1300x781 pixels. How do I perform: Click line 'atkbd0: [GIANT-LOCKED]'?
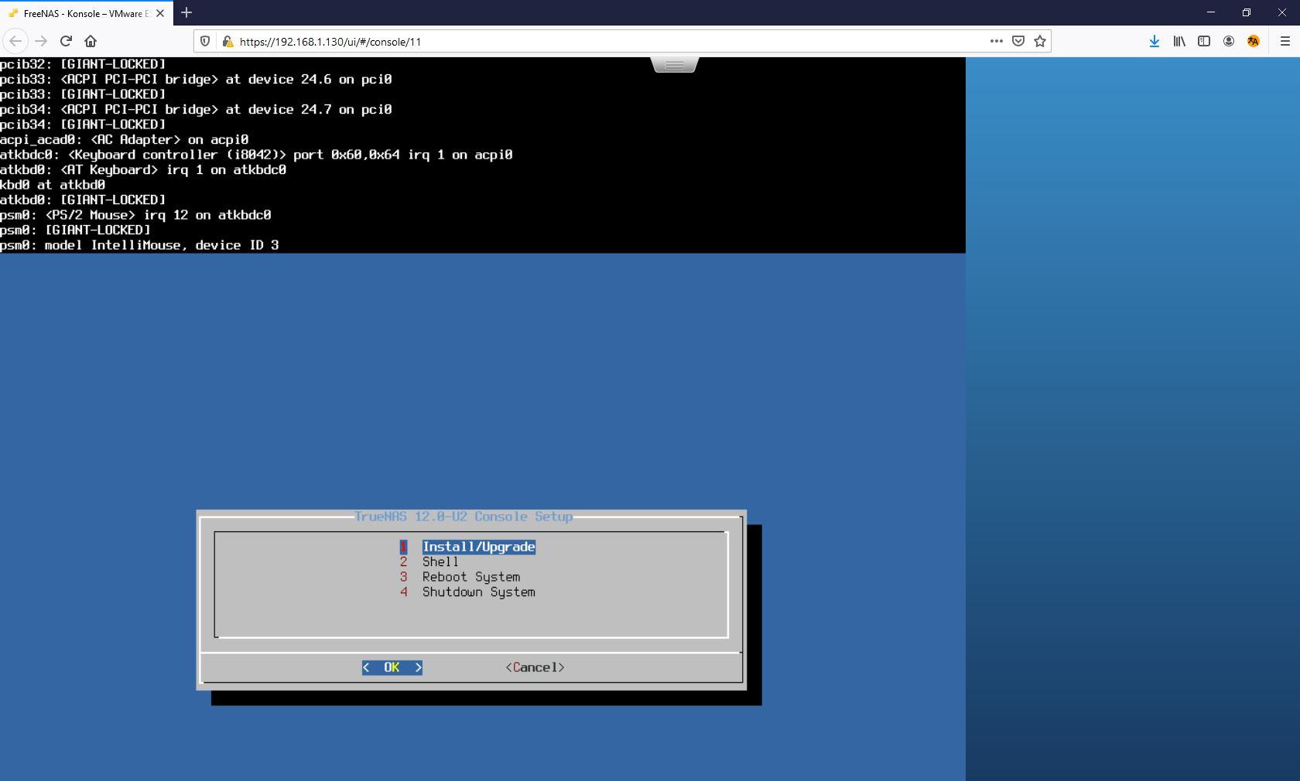tap(83, 200)
